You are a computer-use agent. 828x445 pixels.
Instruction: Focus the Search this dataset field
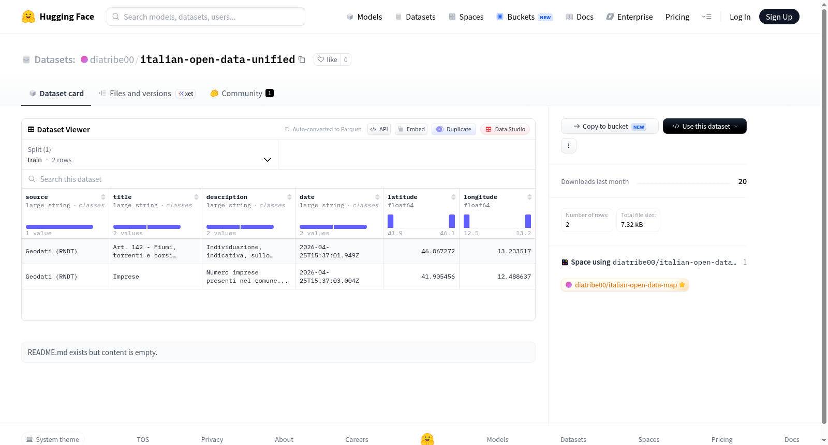pyautogui.click(x=278, y=179)
